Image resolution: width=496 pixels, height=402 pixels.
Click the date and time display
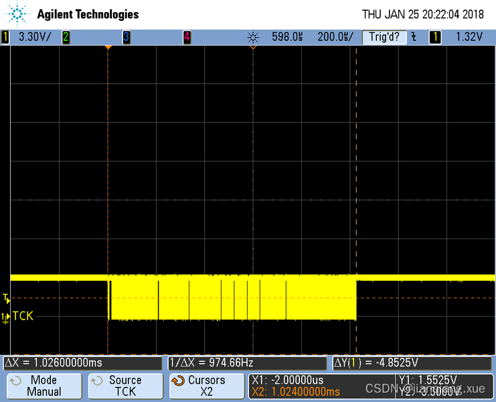[x=423, y=14]
